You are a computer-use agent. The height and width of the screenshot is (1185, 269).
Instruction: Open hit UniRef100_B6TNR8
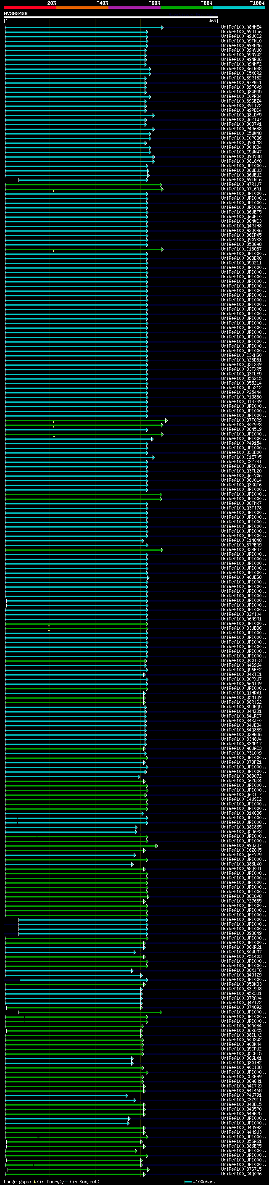point(241,69)
